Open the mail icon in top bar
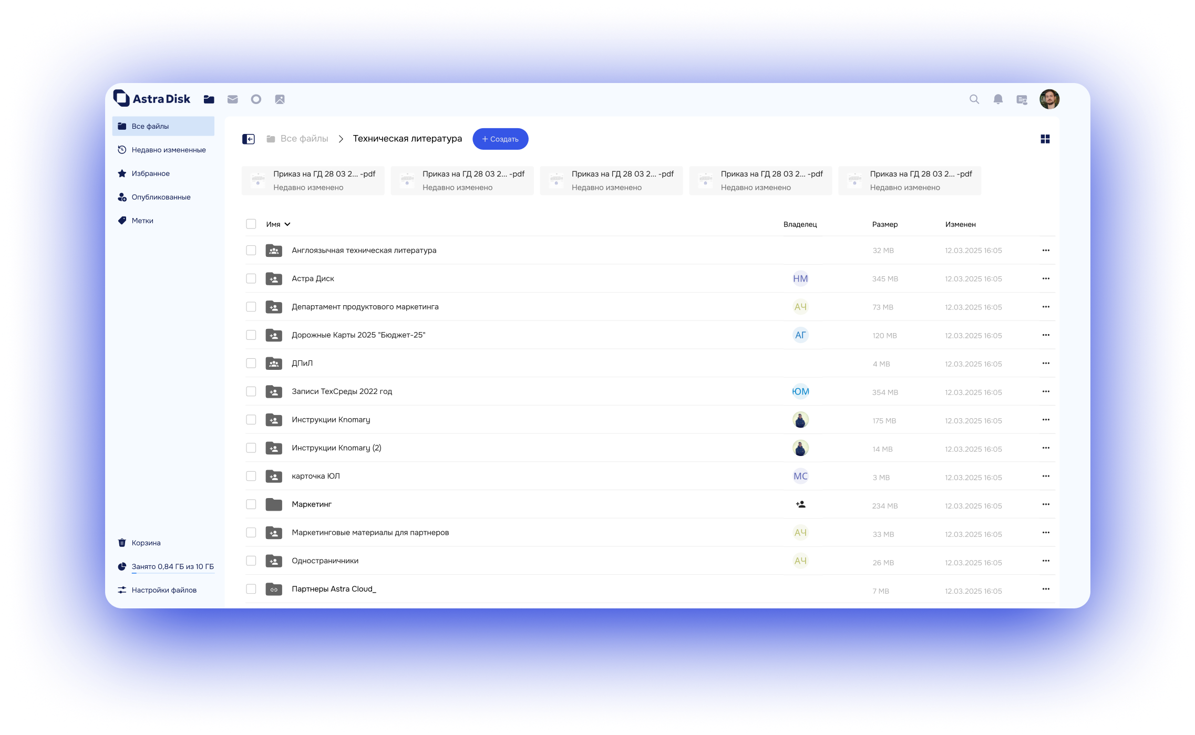 coord(232,99)
